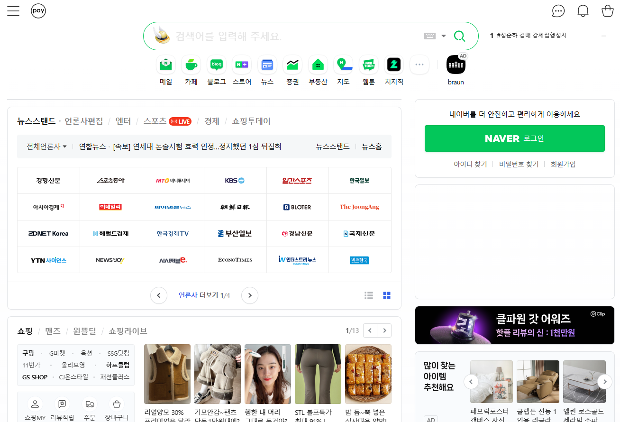Switch newsstand to list view
Screen dimensions: 620x422
pos(369,295)
